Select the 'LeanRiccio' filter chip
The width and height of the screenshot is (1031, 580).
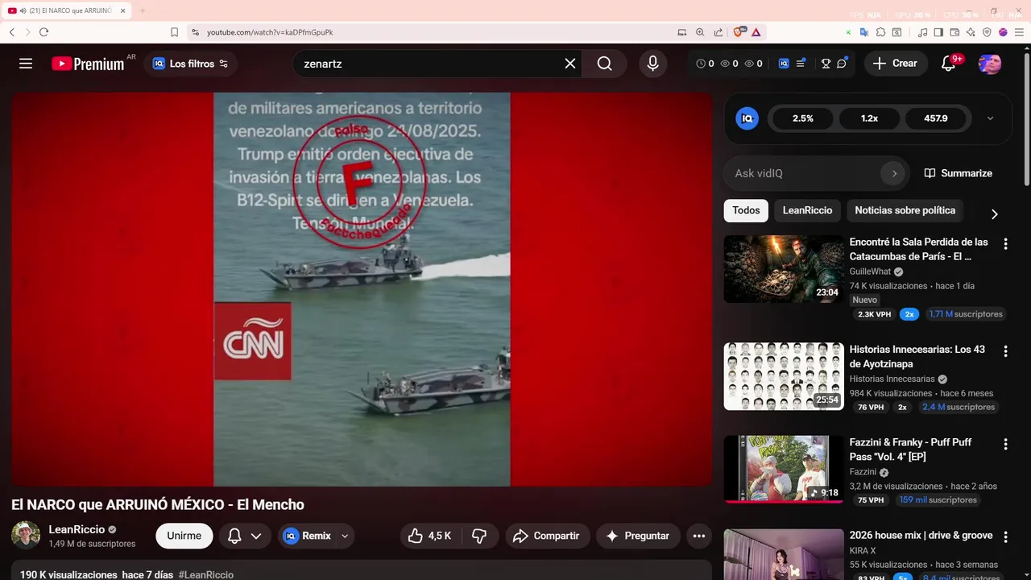(x=807, y=210)
